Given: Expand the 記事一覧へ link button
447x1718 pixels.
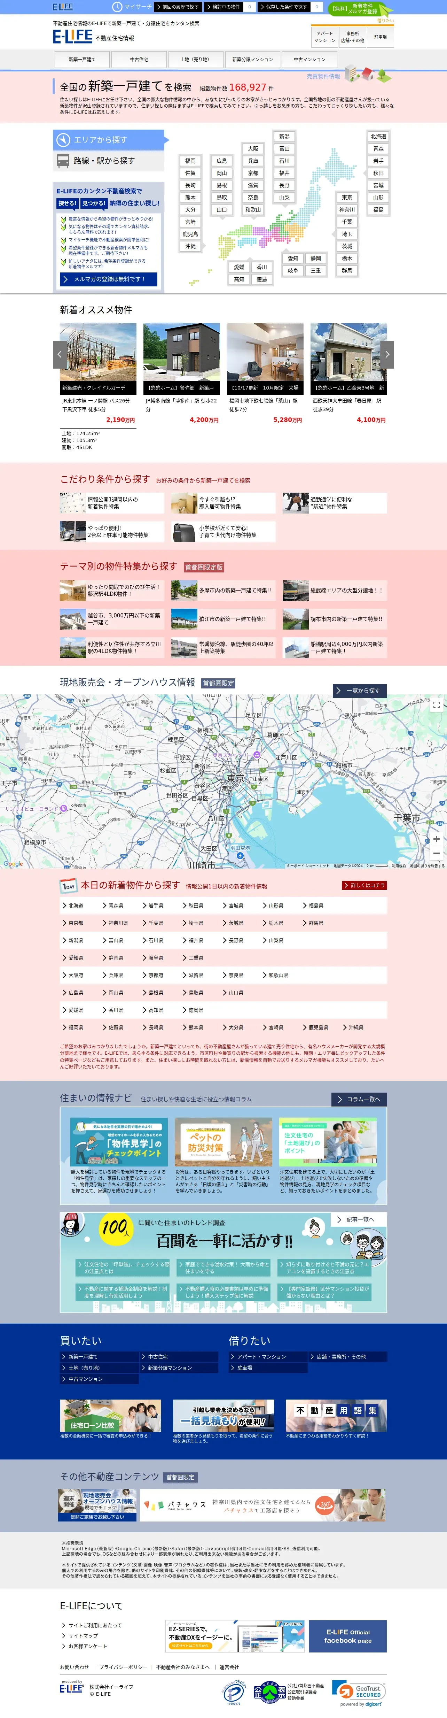Looking at the screenshot, I should (x=359, y=1219).
